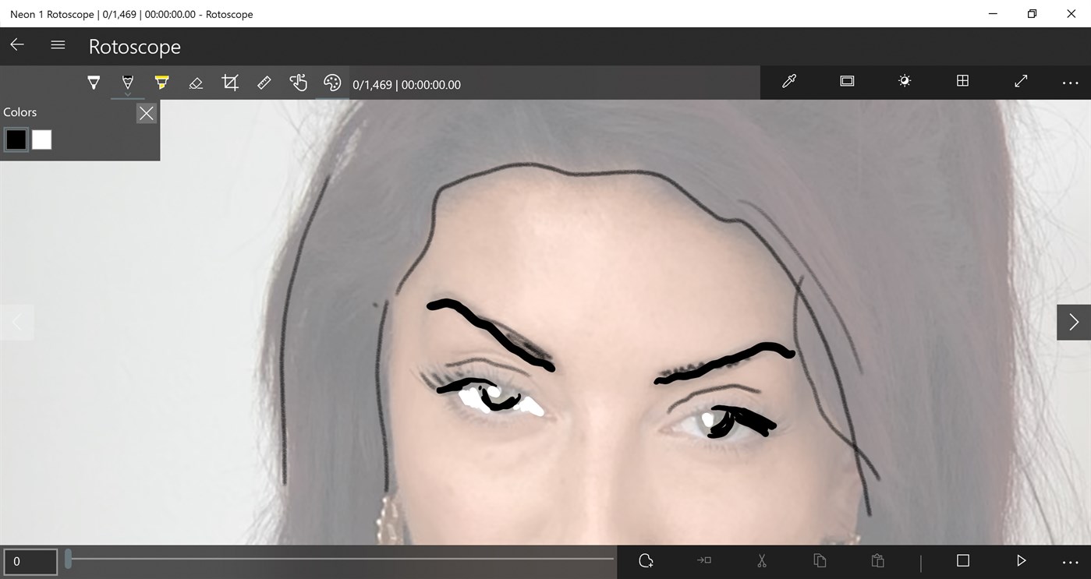Image resolution: width=1091 pixels, height=579 pixels.
Task: Toggle onion skin frame view
Action: tap(846, 81)
